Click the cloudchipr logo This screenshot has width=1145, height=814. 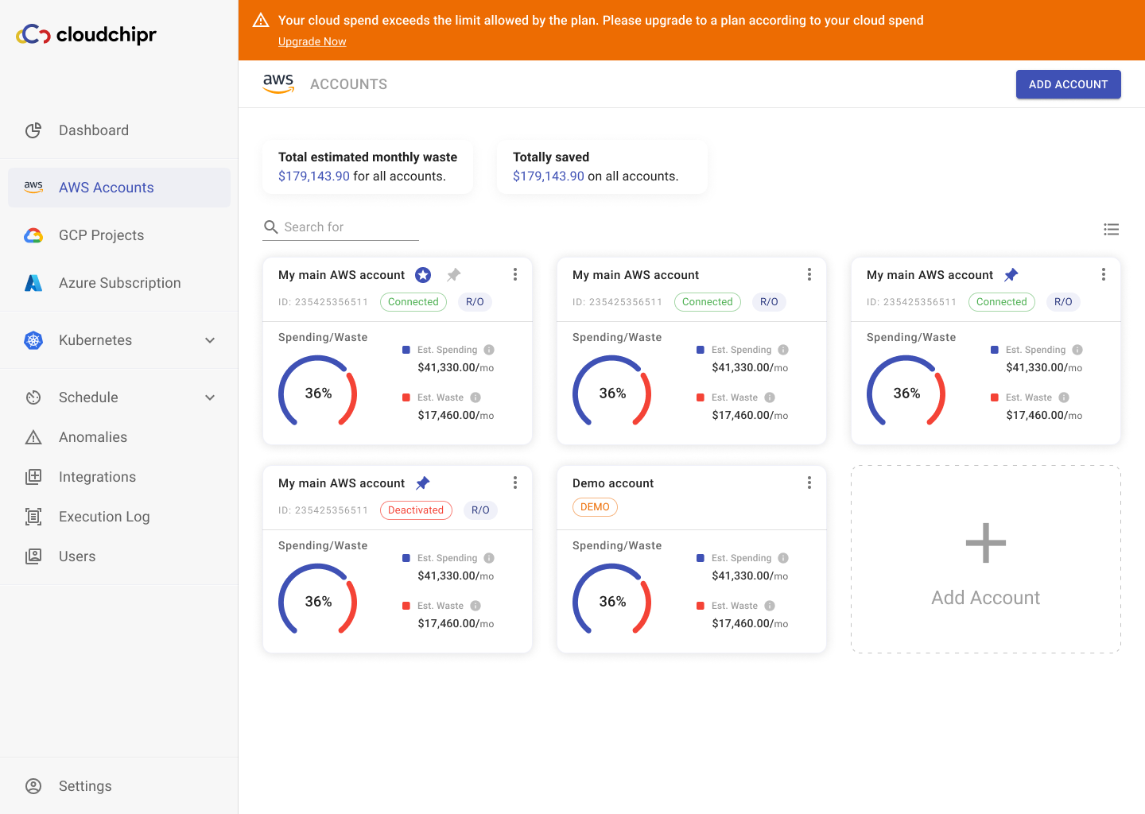(x=87, y=34)
